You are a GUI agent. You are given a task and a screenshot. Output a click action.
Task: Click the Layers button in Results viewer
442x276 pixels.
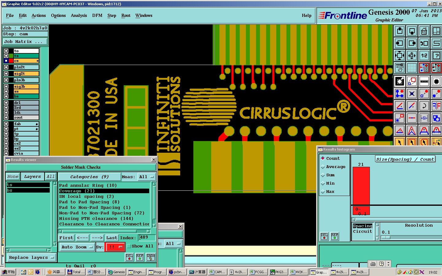[x=33, y=177]
